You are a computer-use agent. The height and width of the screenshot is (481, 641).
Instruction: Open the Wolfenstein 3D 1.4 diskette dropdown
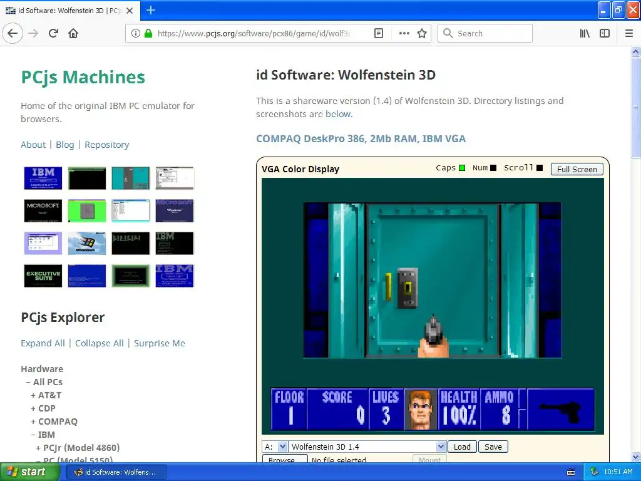click(367, 447)
